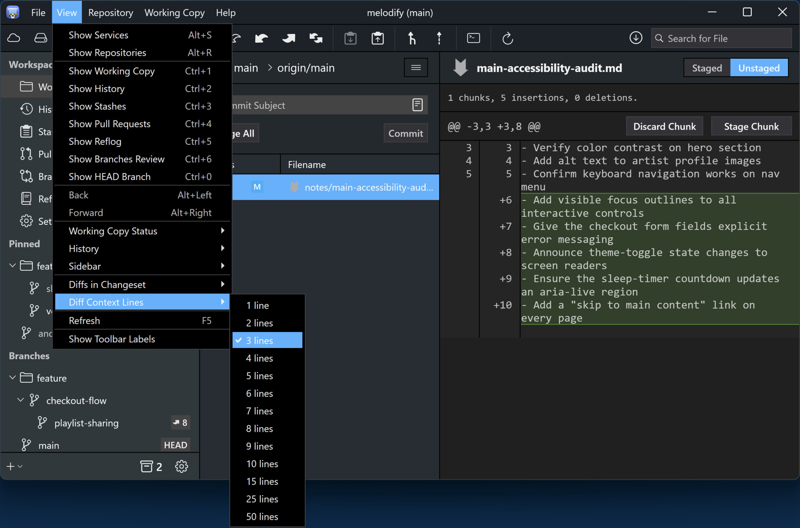This screenshot has height=528, width=800.
Task: Click the push toolbar icon
Action: [x=288, y=38]
